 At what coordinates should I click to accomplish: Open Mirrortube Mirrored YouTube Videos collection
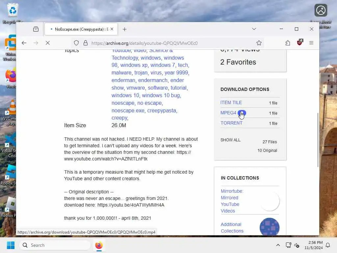click(x=232, y=201)
